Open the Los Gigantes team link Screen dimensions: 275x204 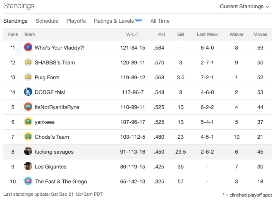pyautogui.click(x=50, y=166)
